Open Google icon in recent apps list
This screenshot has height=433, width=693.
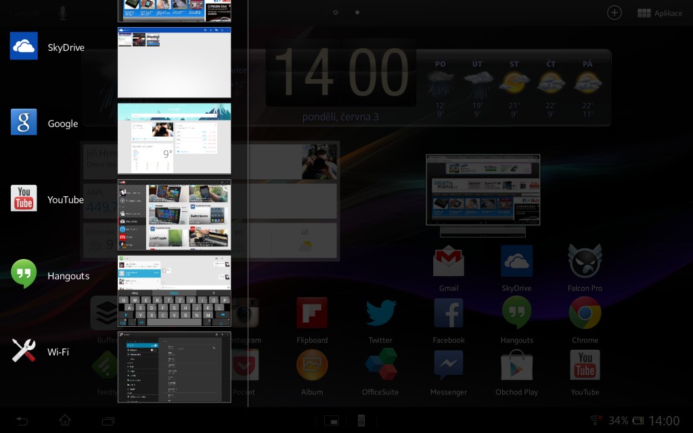[x=24, y=122]
